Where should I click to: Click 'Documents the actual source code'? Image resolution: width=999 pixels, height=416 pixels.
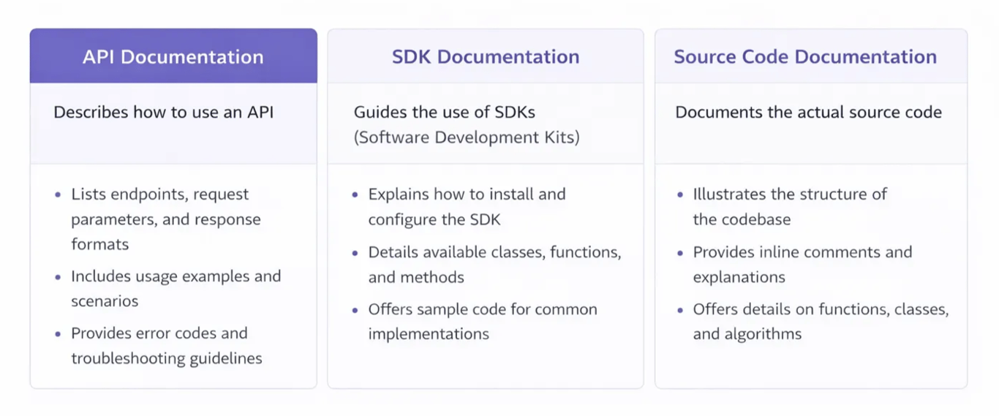point(808,113)
